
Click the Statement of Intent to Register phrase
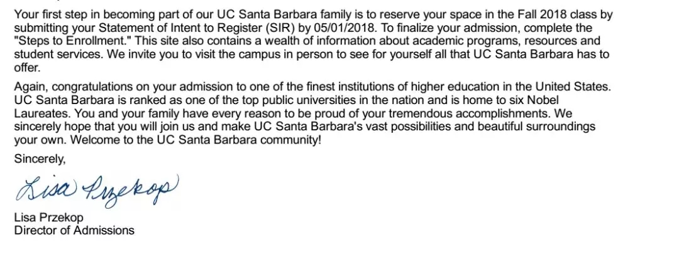point(161,28)
